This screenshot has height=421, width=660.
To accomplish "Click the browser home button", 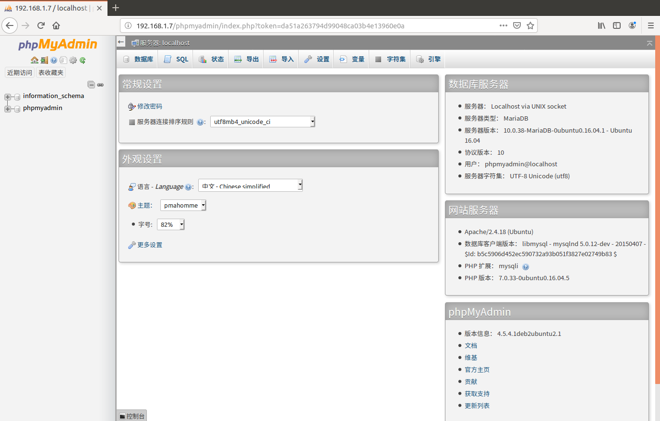I will [x=56, y=25].
